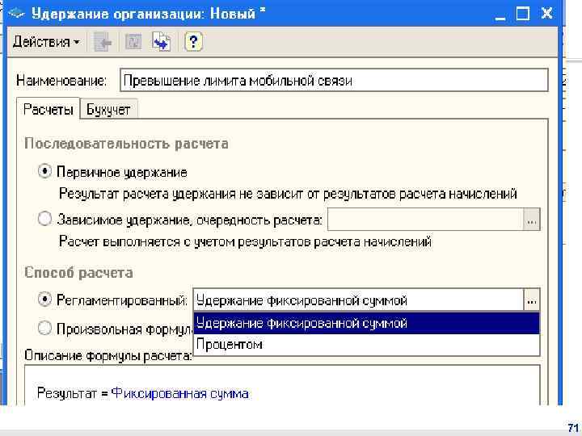Image resolution: width=582 pixels, height=436 pixels.
Task: Click the Описание формулы расчета text area
Action: 282,386
